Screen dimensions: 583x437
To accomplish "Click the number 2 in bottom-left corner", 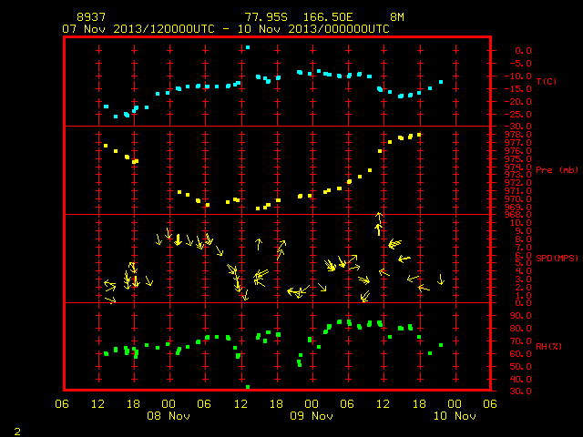I will [17, 432].
